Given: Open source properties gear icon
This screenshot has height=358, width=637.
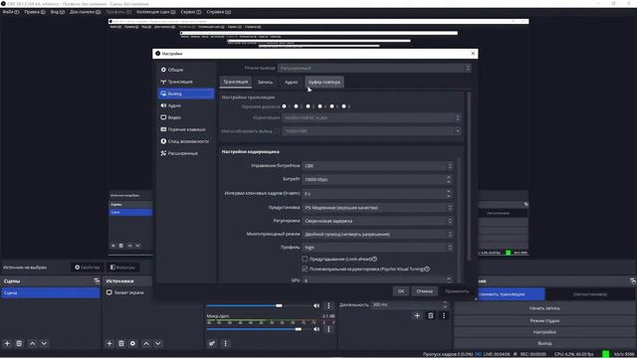Looking at the screenshot, I should point(132,343).
